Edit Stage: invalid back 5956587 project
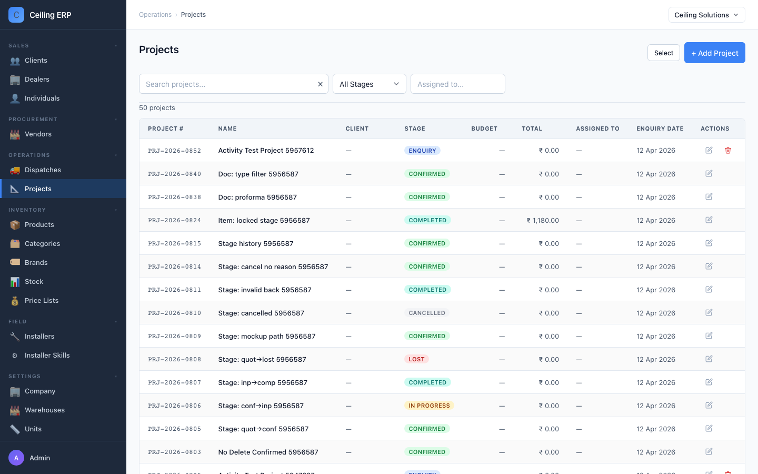 click(709, 289)
